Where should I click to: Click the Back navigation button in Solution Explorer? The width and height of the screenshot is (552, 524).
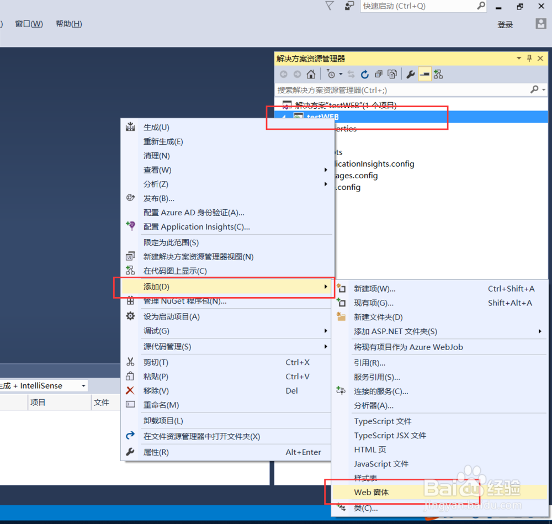tap(283, 74)
